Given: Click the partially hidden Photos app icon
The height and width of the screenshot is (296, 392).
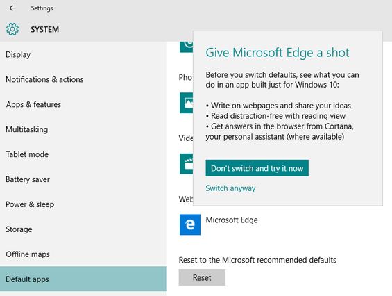Looking at the screenshot, I should point(186,103).
